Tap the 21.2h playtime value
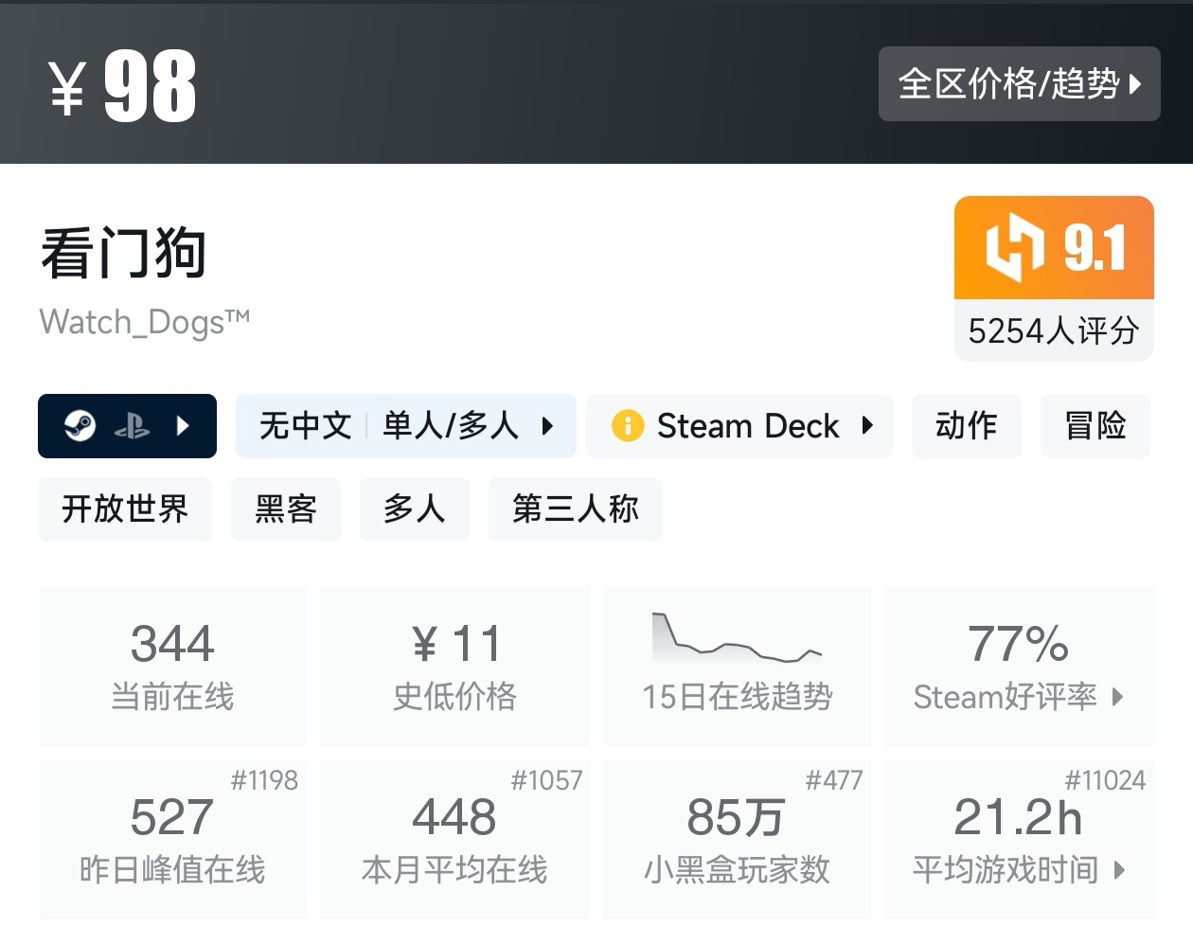Image resolution: width=1193 pixels, height=944 pixels. point(1018,817)
